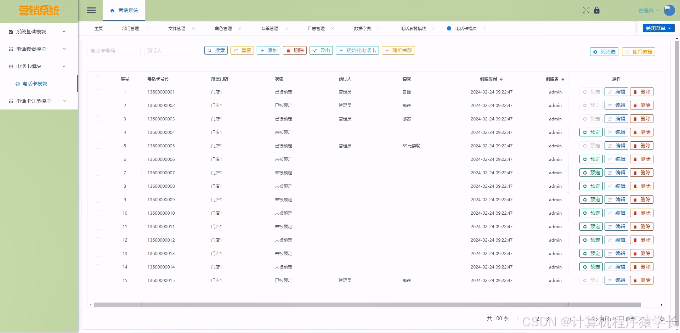680x333 pixels.
Task: Click 编辑 for card 13600000015
Action: click(x=616, y=280)
